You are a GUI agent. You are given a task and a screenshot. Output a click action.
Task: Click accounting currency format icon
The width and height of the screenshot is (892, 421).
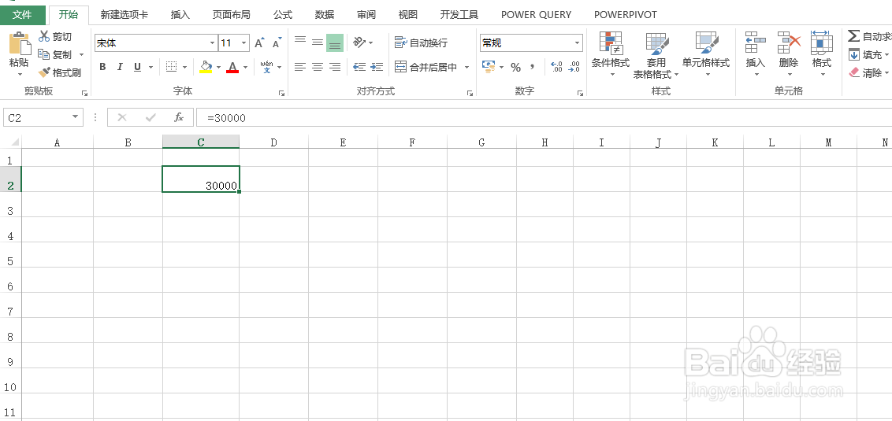(x=489, y=67)
